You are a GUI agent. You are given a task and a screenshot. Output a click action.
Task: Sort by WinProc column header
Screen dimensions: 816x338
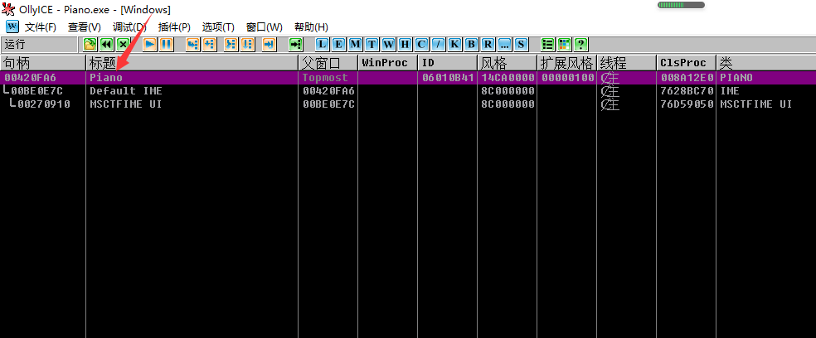[x=388, y=64]
